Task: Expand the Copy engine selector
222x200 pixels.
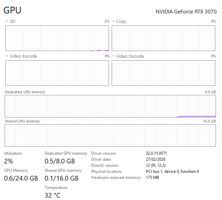Action: click(113, 21)
